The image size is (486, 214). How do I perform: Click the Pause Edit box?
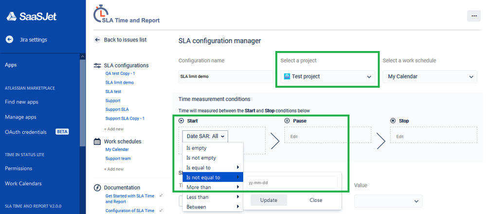pos(327,135)
